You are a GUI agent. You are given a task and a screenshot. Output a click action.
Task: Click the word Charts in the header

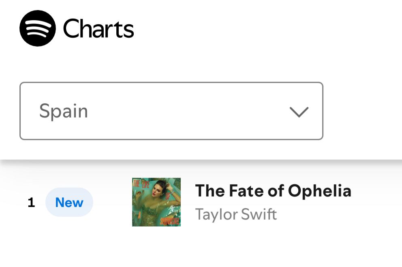click(x=98, y=29)
